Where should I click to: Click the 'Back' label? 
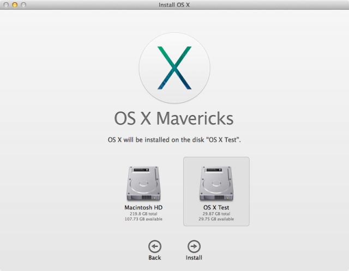[x=155, y=258]
